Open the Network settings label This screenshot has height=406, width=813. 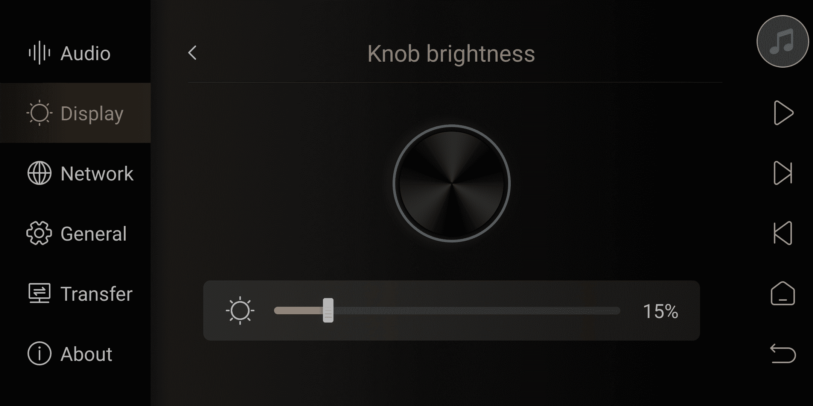click(97, 174)
